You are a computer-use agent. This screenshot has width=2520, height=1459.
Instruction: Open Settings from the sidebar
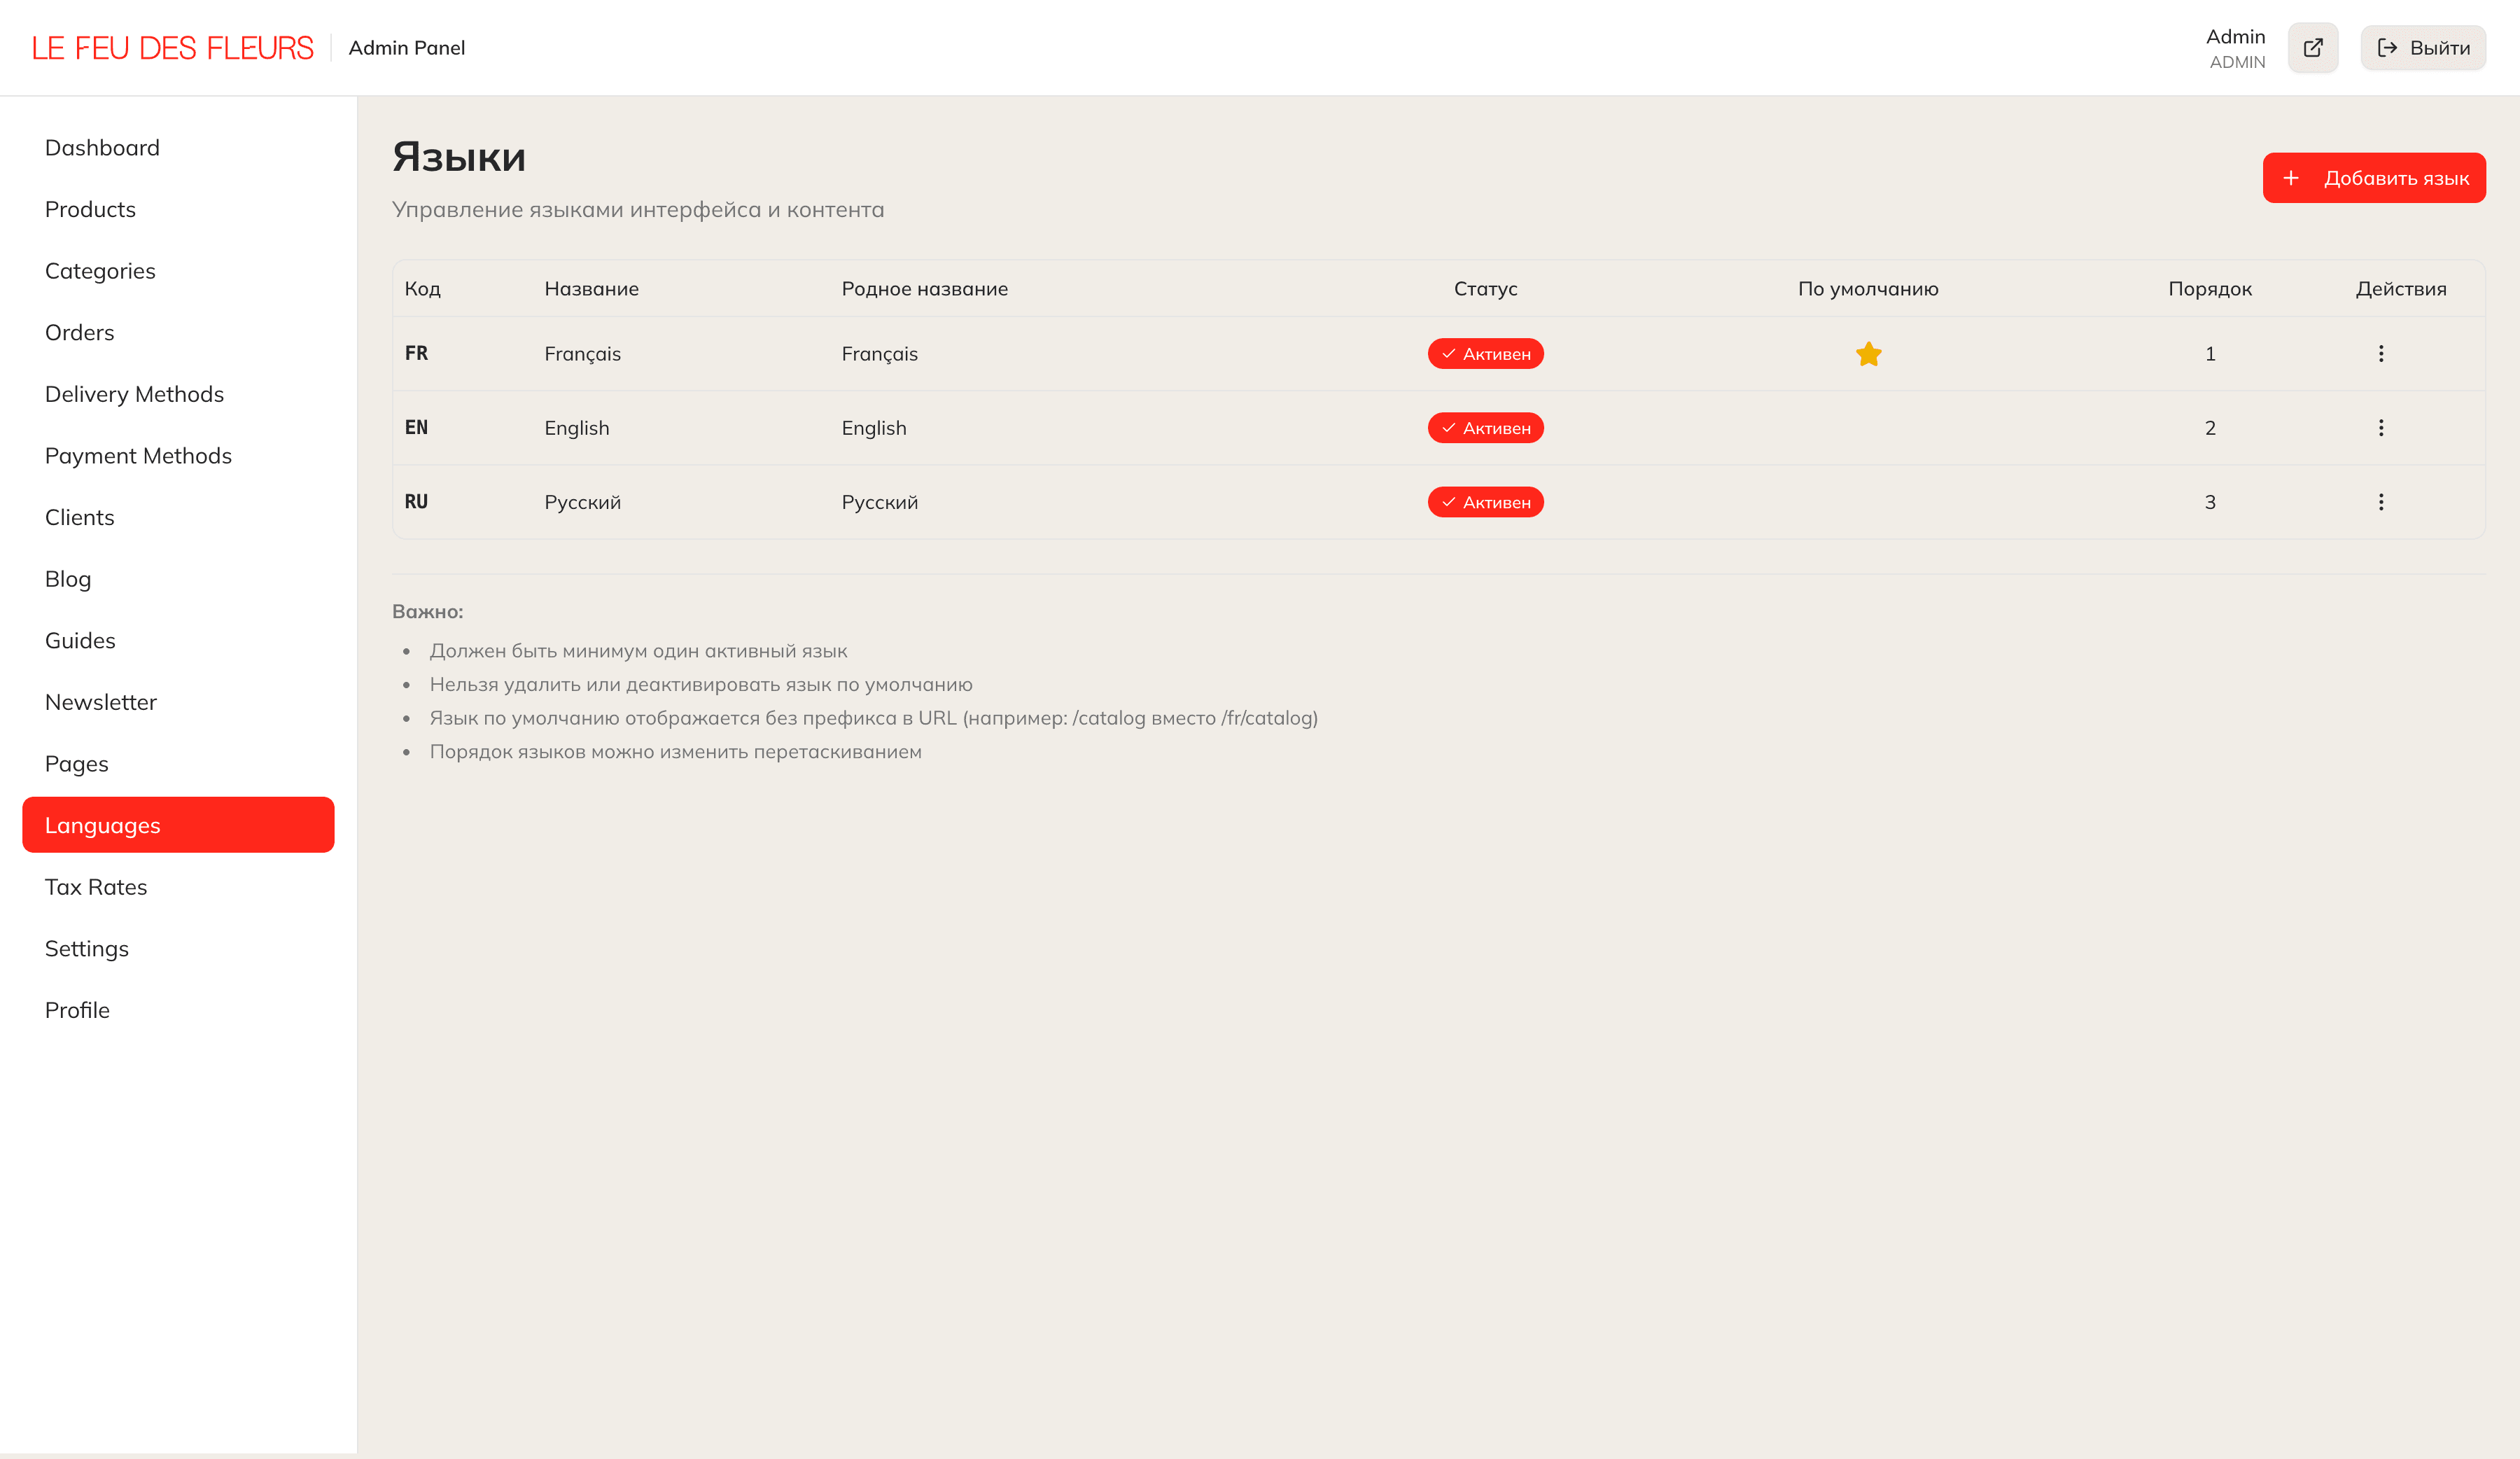(87, 949)
